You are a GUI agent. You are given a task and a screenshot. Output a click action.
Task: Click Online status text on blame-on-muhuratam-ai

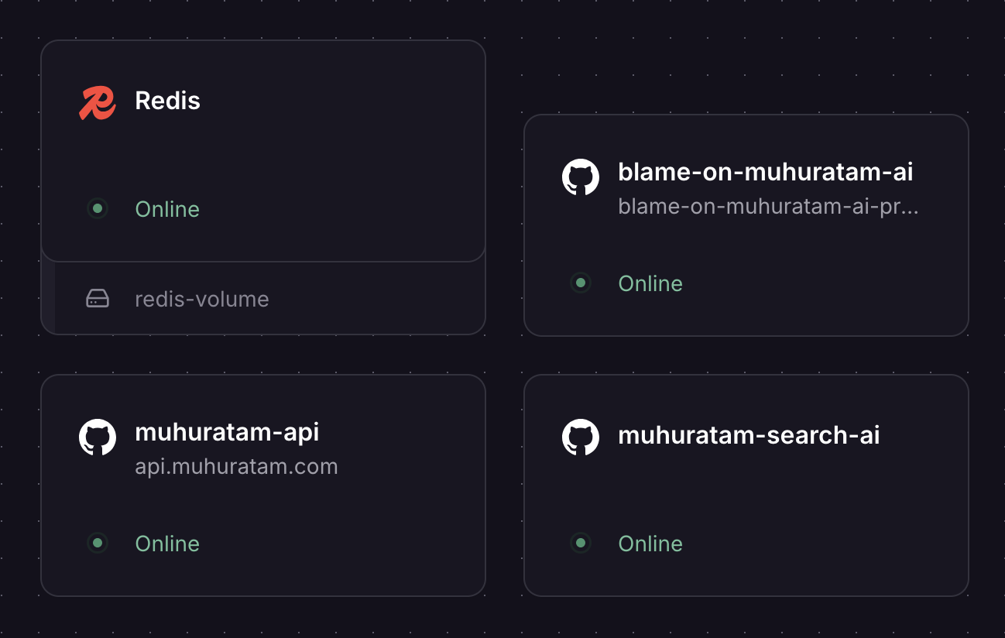(x=650, y=283)
